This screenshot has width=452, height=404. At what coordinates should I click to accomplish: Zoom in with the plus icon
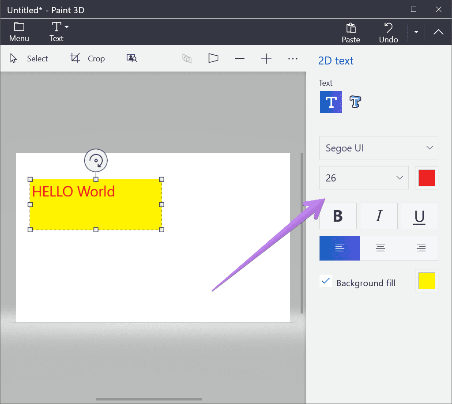point(266,59)
